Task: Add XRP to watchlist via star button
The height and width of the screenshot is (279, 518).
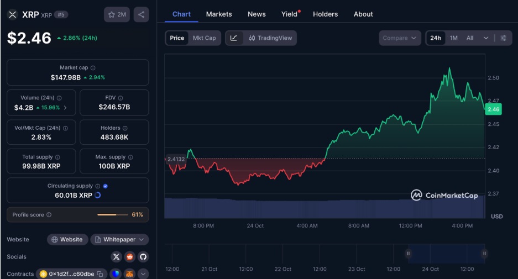Action: 117,14
